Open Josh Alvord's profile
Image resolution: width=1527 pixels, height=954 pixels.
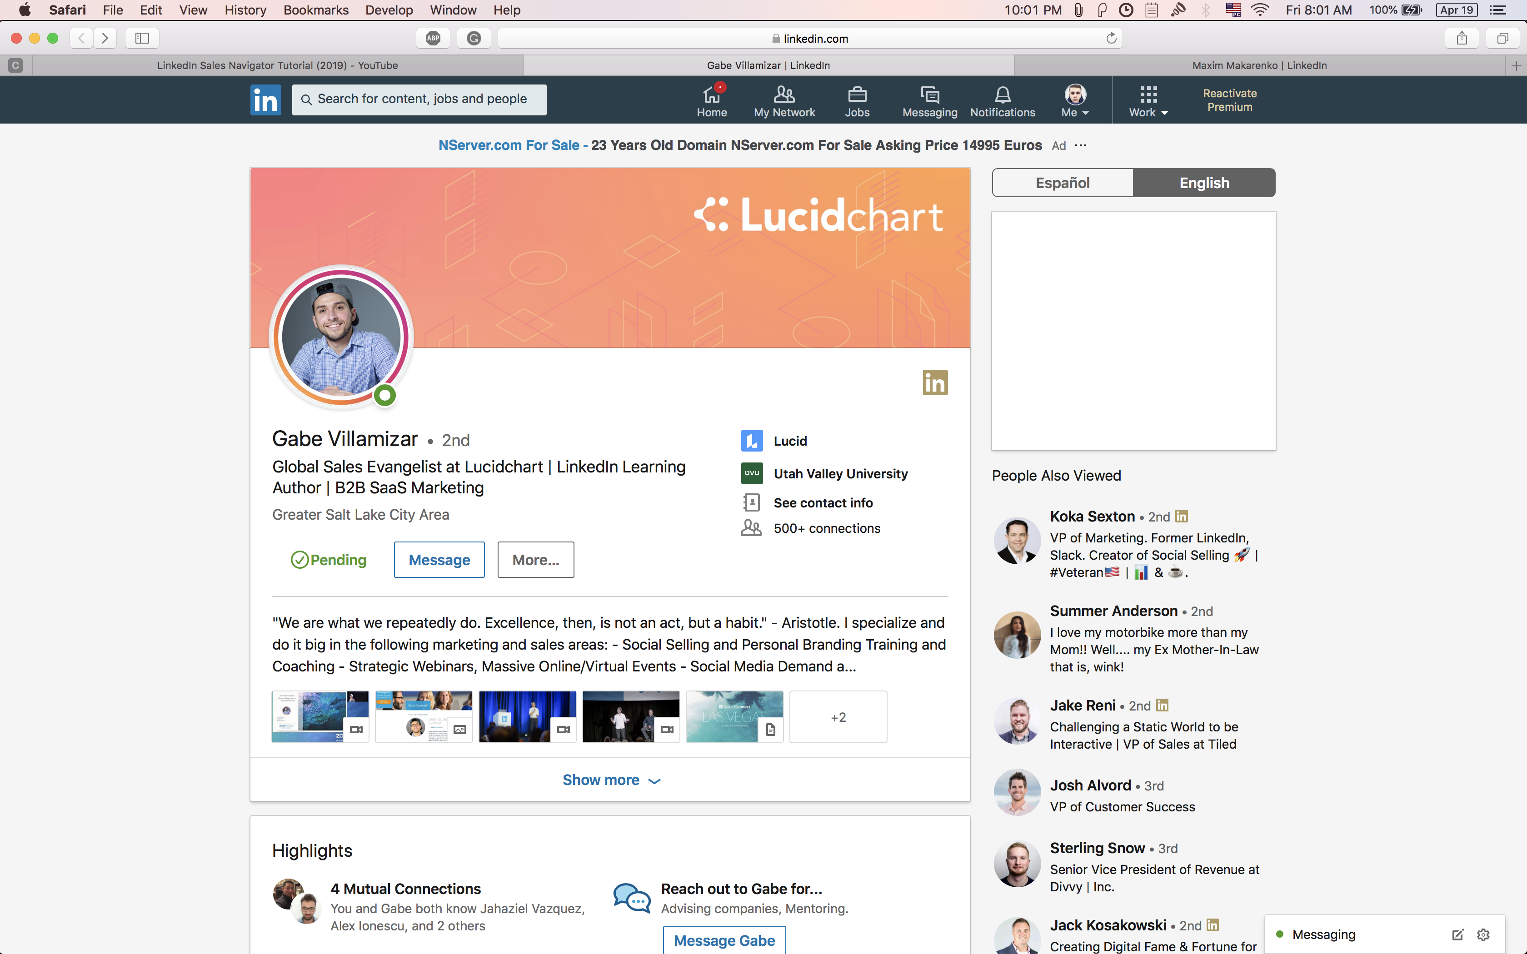click(1090, 785)
